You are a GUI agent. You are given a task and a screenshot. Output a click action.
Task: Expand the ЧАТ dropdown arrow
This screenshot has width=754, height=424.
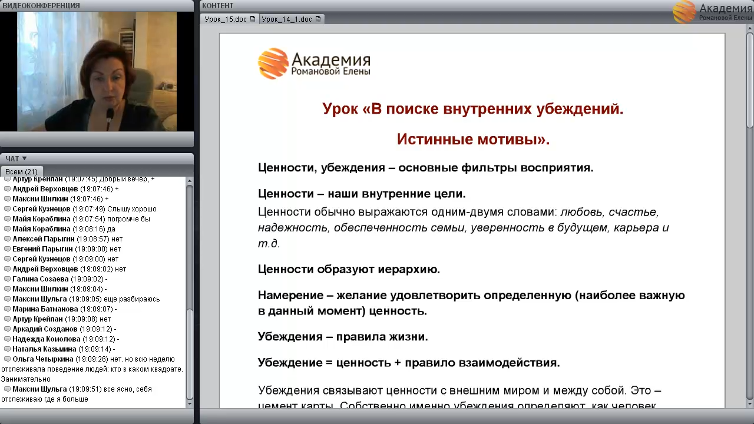click(x=24, y=158)
